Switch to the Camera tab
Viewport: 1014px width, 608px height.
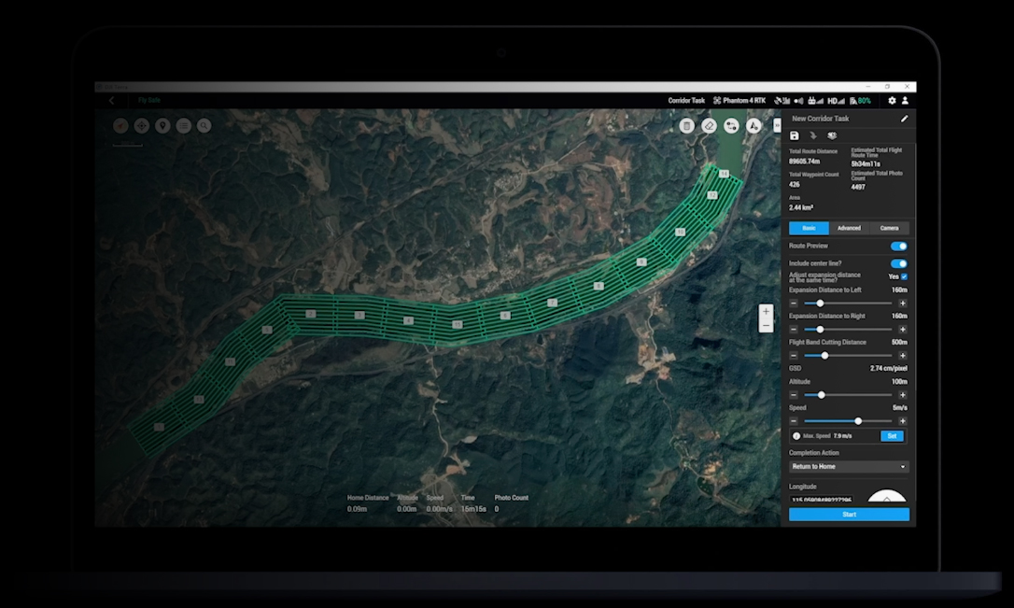point(889,228)
